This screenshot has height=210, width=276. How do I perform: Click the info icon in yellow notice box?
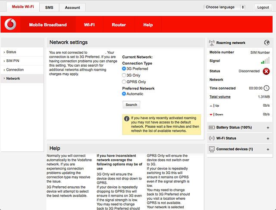[x=127, y=118]
